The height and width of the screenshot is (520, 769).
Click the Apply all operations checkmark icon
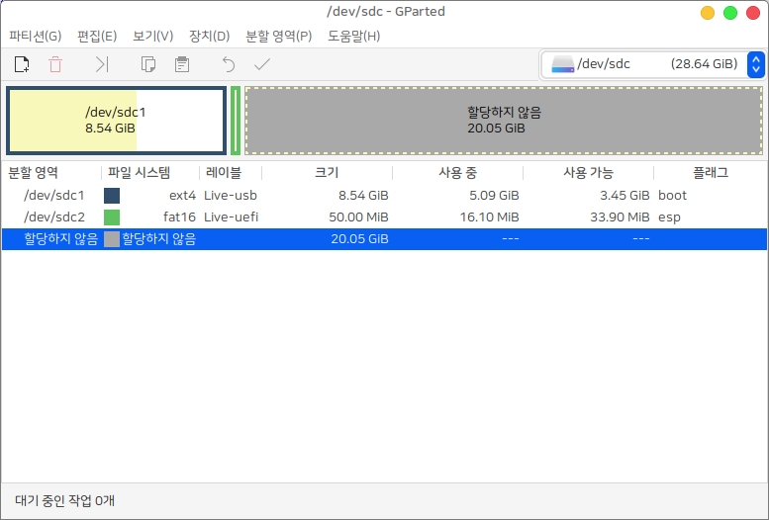[x=262, y=65]
